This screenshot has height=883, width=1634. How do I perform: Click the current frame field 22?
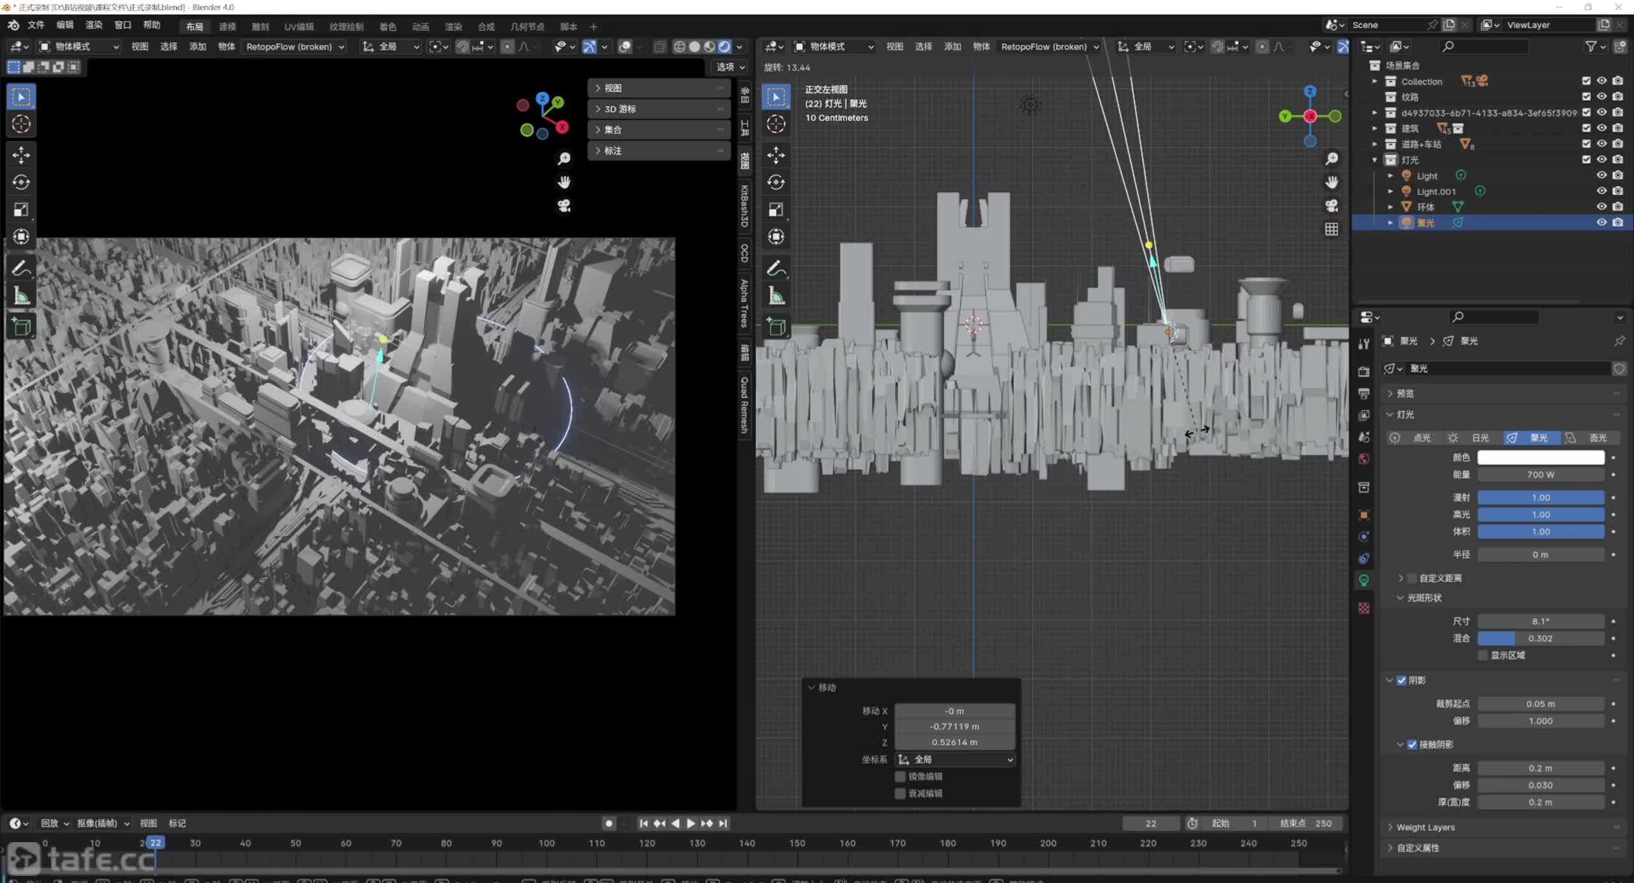pos(1151,823)
